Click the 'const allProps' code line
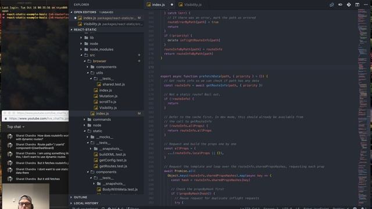372x209 pixels. (180, 149)
